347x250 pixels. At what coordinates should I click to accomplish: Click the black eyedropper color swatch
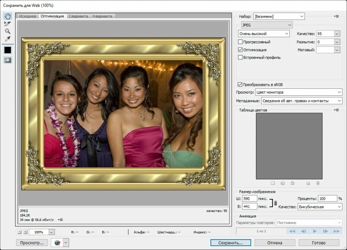click(x=7, y=50)
